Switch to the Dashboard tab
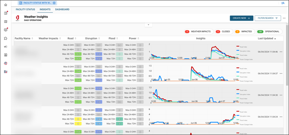The height and width of the screenshot is (135, 289). (x=62, y=9)
